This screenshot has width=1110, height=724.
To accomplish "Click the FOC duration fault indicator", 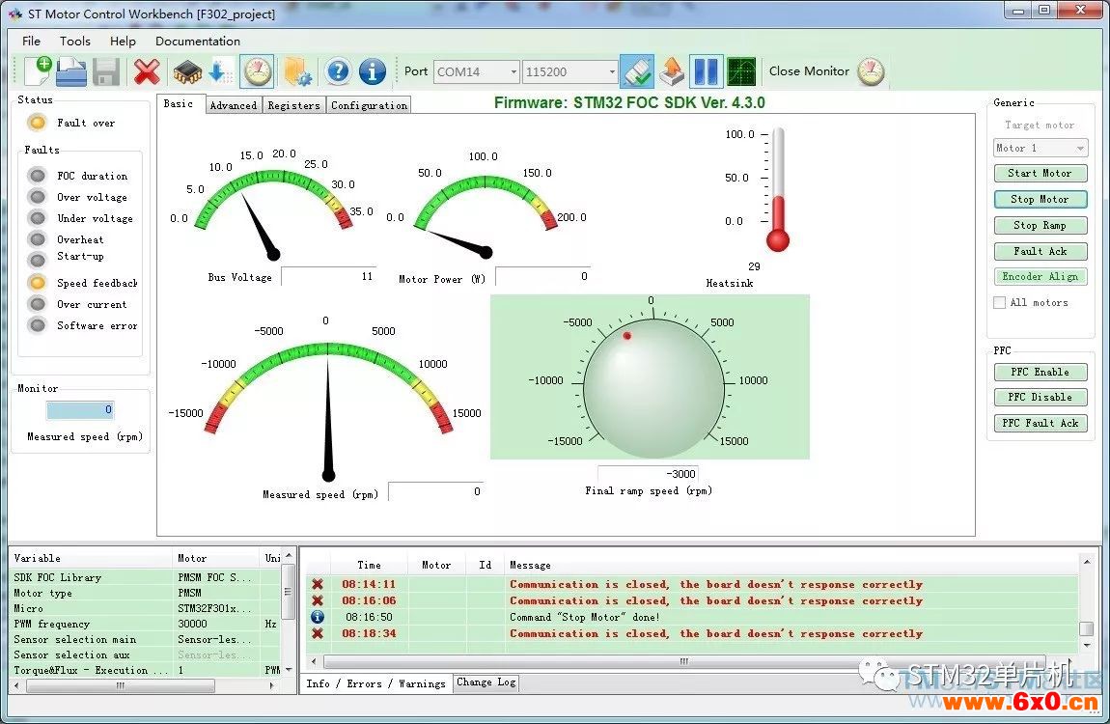I will (x=38, y=176).
